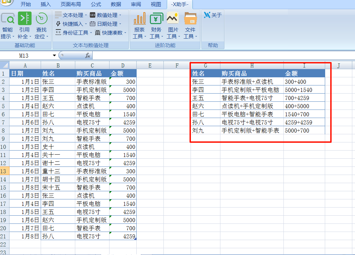The image size is (355, 255).
Task: Switch to the 插入 ribbon tab
Action: (x=45, y=4)
